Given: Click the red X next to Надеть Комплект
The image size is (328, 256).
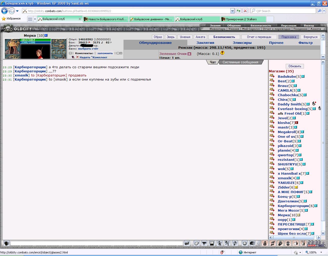Looking at the screenshot, I should coord(77,57).
